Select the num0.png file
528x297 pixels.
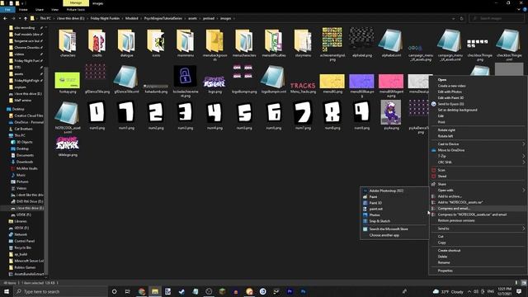click(97, 115)
